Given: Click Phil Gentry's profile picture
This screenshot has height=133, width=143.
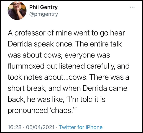Looking at the screenshot, I should (x=17, y=10).
